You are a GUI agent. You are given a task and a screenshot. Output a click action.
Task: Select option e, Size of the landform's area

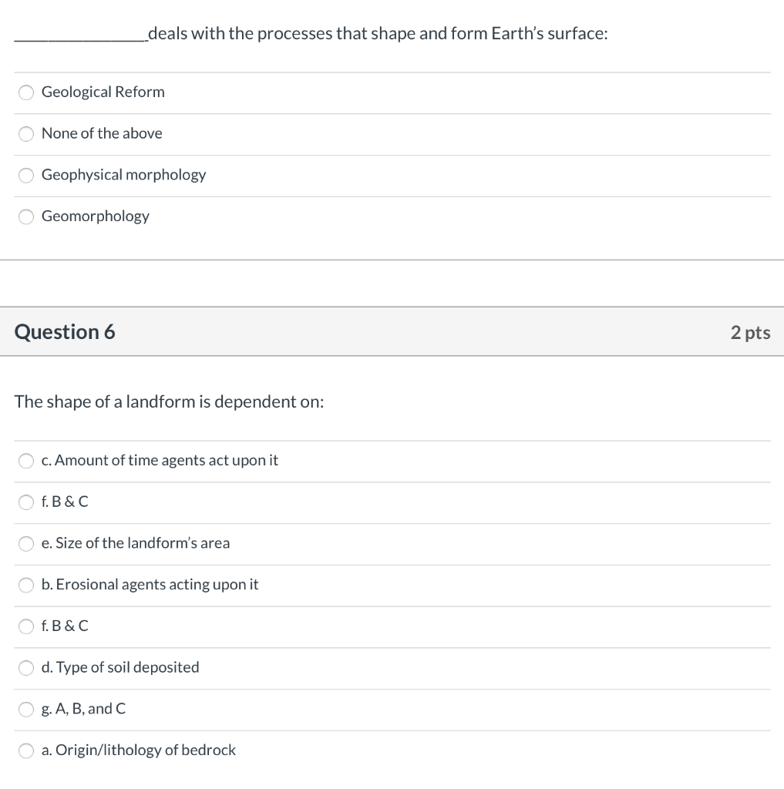tap(136, 543)
